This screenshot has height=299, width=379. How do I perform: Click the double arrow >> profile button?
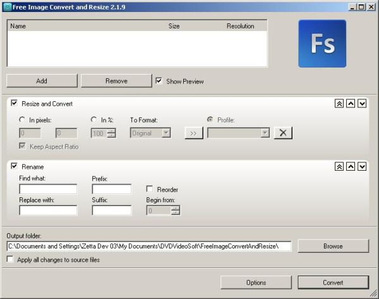coord(193,133)
